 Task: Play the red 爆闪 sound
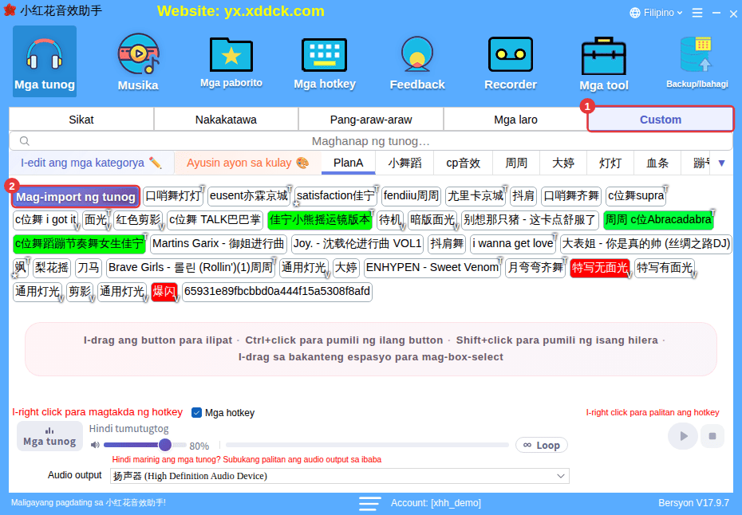coord(164,291)
